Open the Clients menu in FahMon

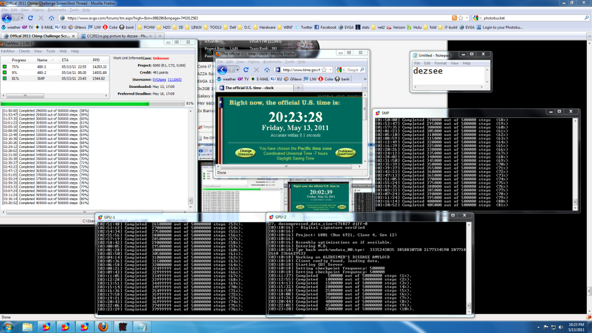point(24,51)
